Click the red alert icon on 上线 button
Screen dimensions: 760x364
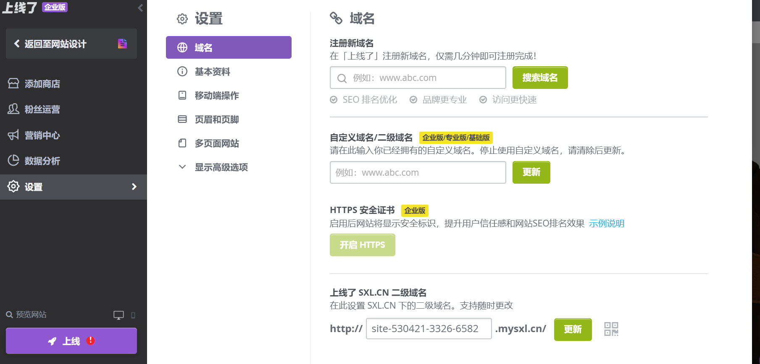(90, 341)
